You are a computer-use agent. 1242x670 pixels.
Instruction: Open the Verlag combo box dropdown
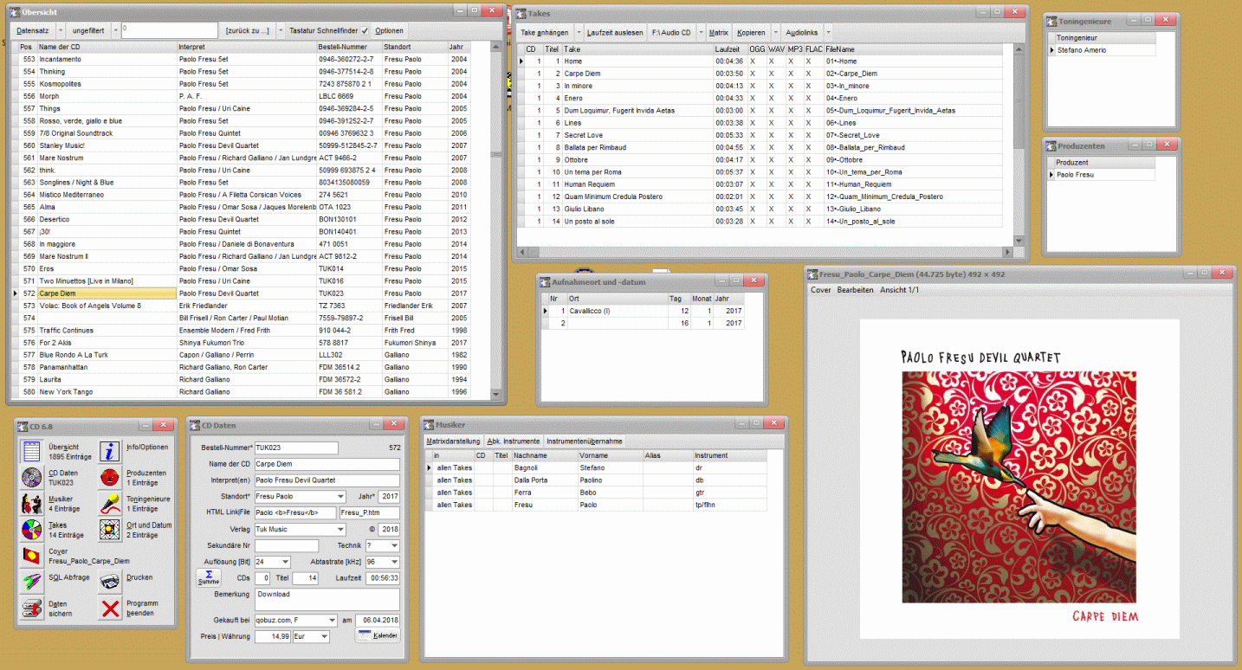click(340, 529)
